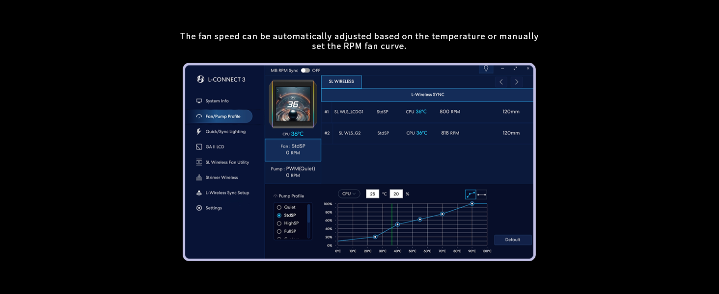The image size is (719, 294).
Task: Open the GA II LCD icon
Action: 199,147
